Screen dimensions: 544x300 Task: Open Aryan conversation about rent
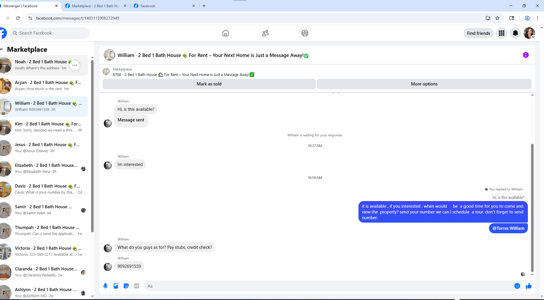44,86
